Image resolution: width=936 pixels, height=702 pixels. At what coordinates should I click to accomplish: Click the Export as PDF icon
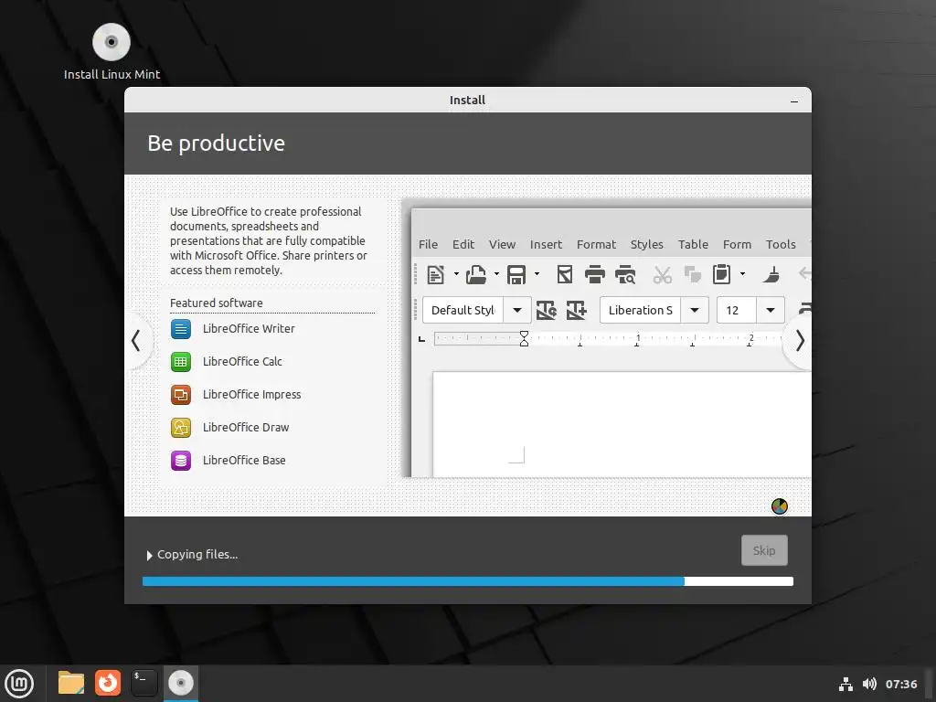565,274
